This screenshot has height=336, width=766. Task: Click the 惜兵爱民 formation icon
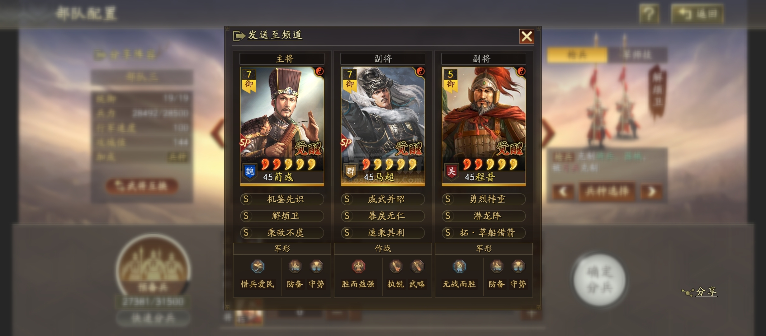(258, 267)
